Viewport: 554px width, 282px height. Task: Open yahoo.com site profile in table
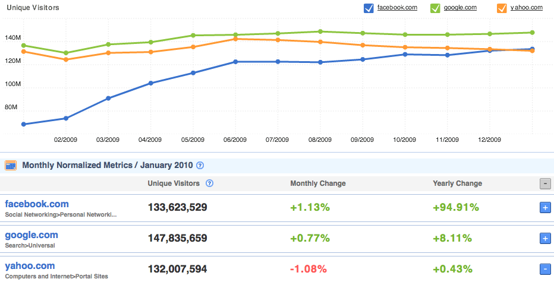30,266
